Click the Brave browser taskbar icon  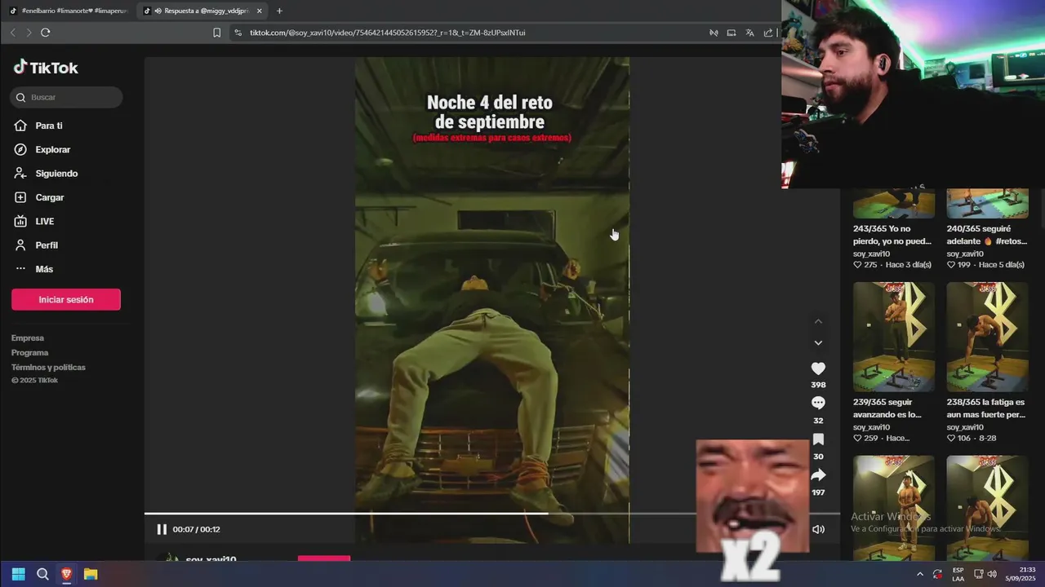(67, 574)
